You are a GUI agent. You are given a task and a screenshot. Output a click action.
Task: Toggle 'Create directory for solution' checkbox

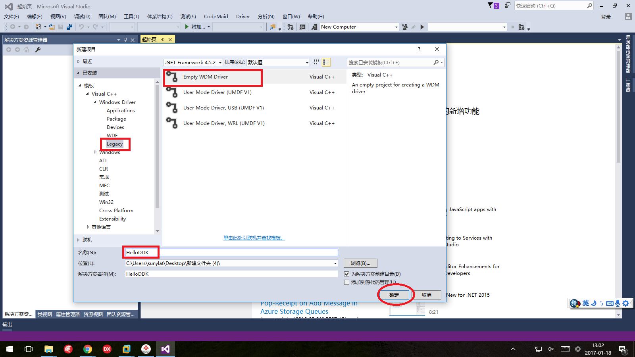(347, 274)
